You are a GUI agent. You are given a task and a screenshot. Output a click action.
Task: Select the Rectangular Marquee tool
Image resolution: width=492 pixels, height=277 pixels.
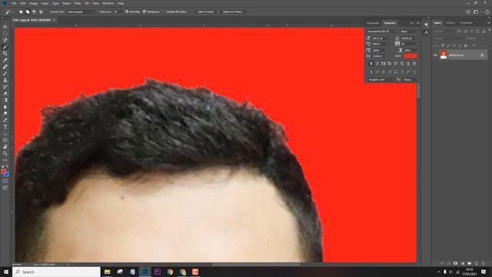(5, 34)
